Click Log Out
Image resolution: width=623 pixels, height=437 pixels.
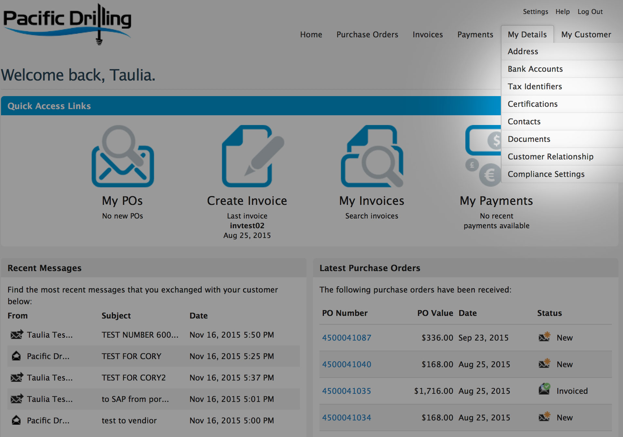pos(590,12)
